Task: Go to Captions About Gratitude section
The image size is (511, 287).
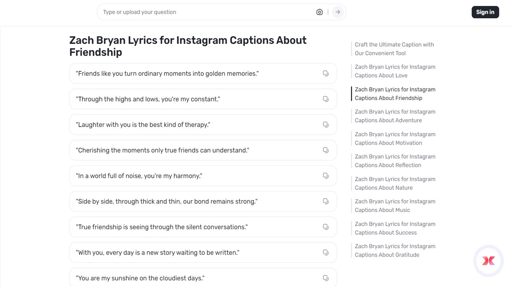Action: (x=395, y=250)
